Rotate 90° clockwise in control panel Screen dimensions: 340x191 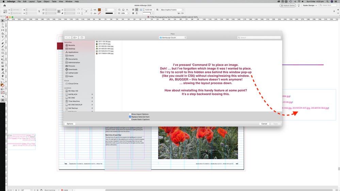pos(79,10)
